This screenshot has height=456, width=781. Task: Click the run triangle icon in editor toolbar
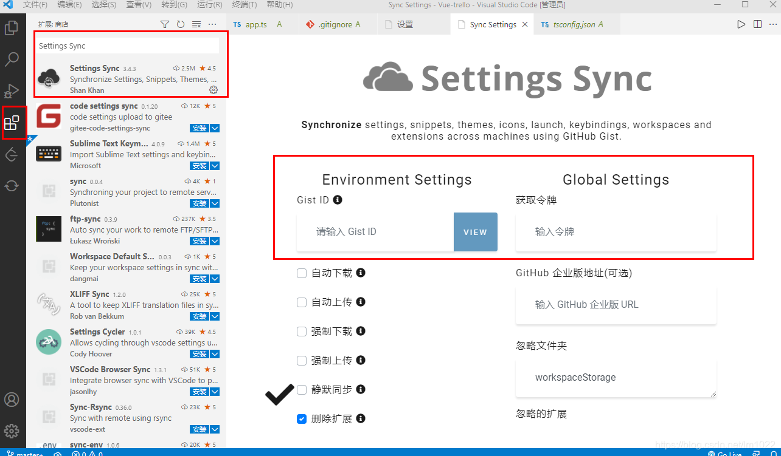coord(741,24)
